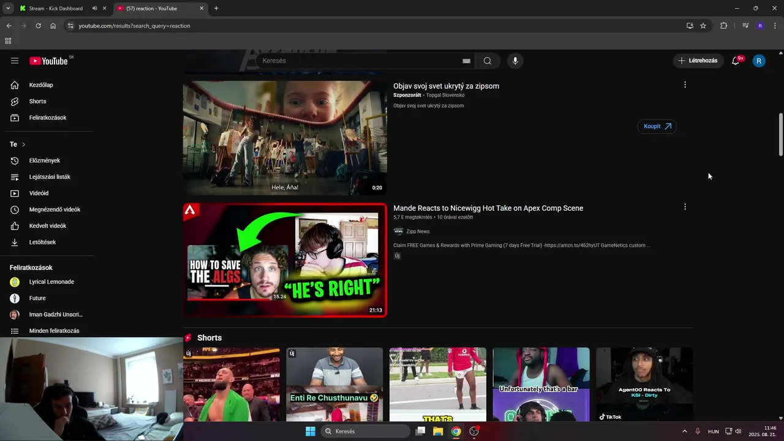
Task: Open more options for Mande Reacts video
Action: pos(685,207)
